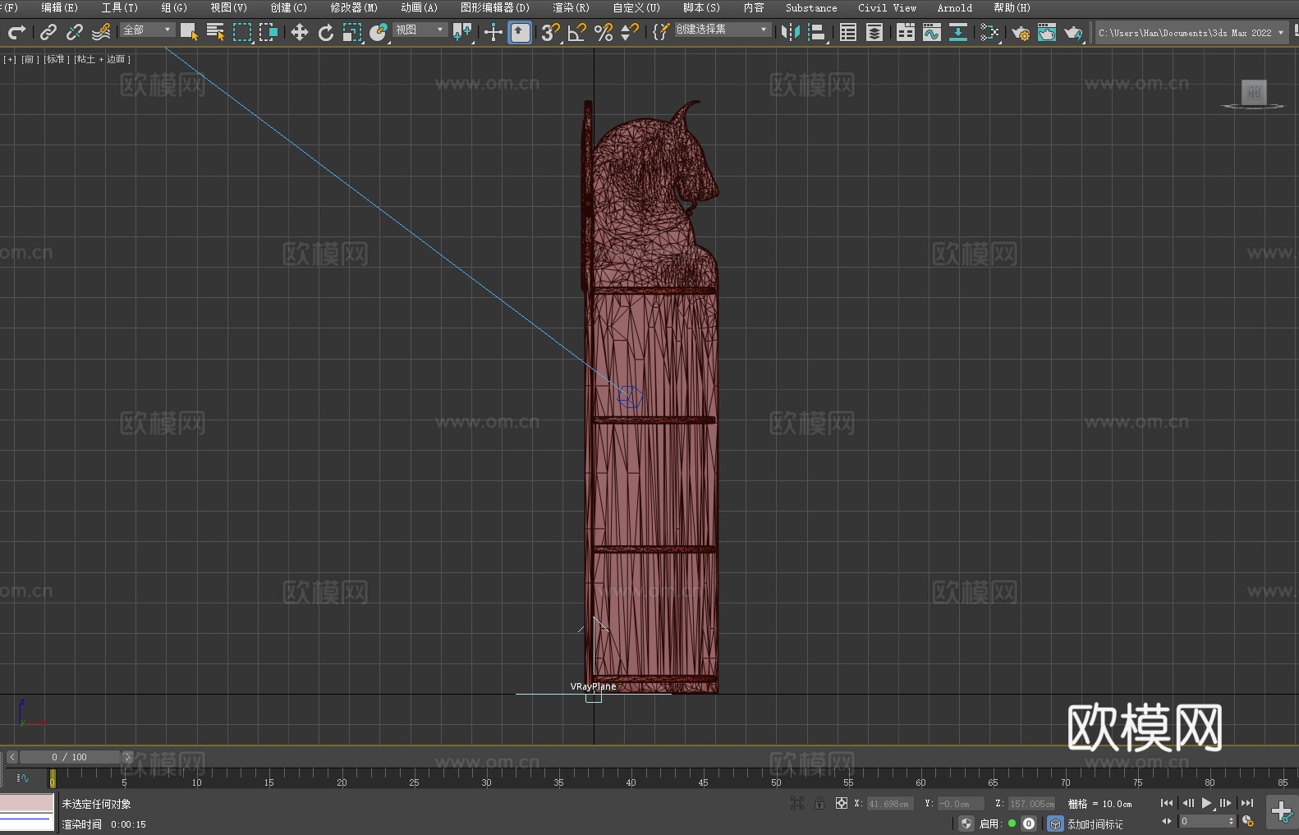Activate the Select Object tool
The image size is (1299, 835).
tap(189, 32)
